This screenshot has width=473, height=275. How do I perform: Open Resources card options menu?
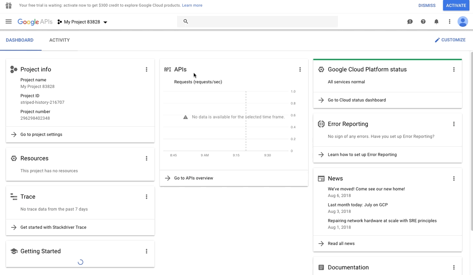tap(147, 159)
